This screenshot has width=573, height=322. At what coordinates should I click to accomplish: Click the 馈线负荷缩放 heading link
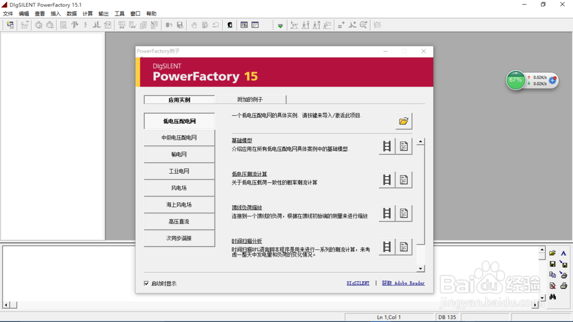click(246, 207)
